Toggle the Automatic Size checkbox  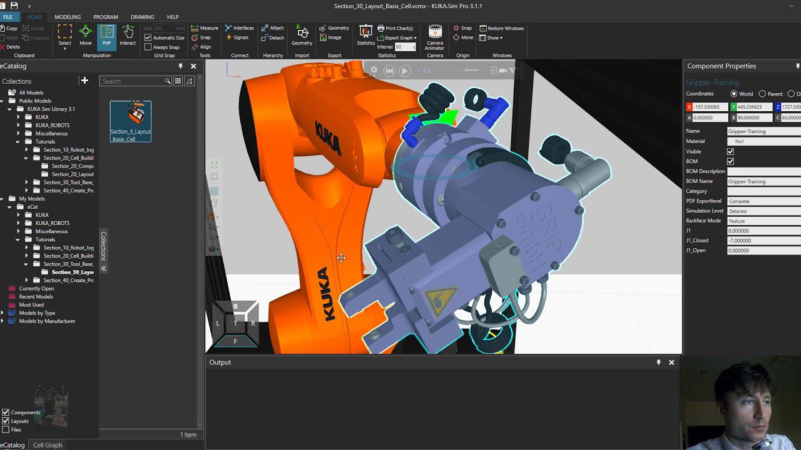point(148,37)
